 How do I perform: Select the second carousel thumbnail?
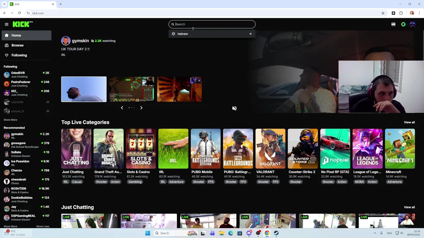[x=132, y=89]
